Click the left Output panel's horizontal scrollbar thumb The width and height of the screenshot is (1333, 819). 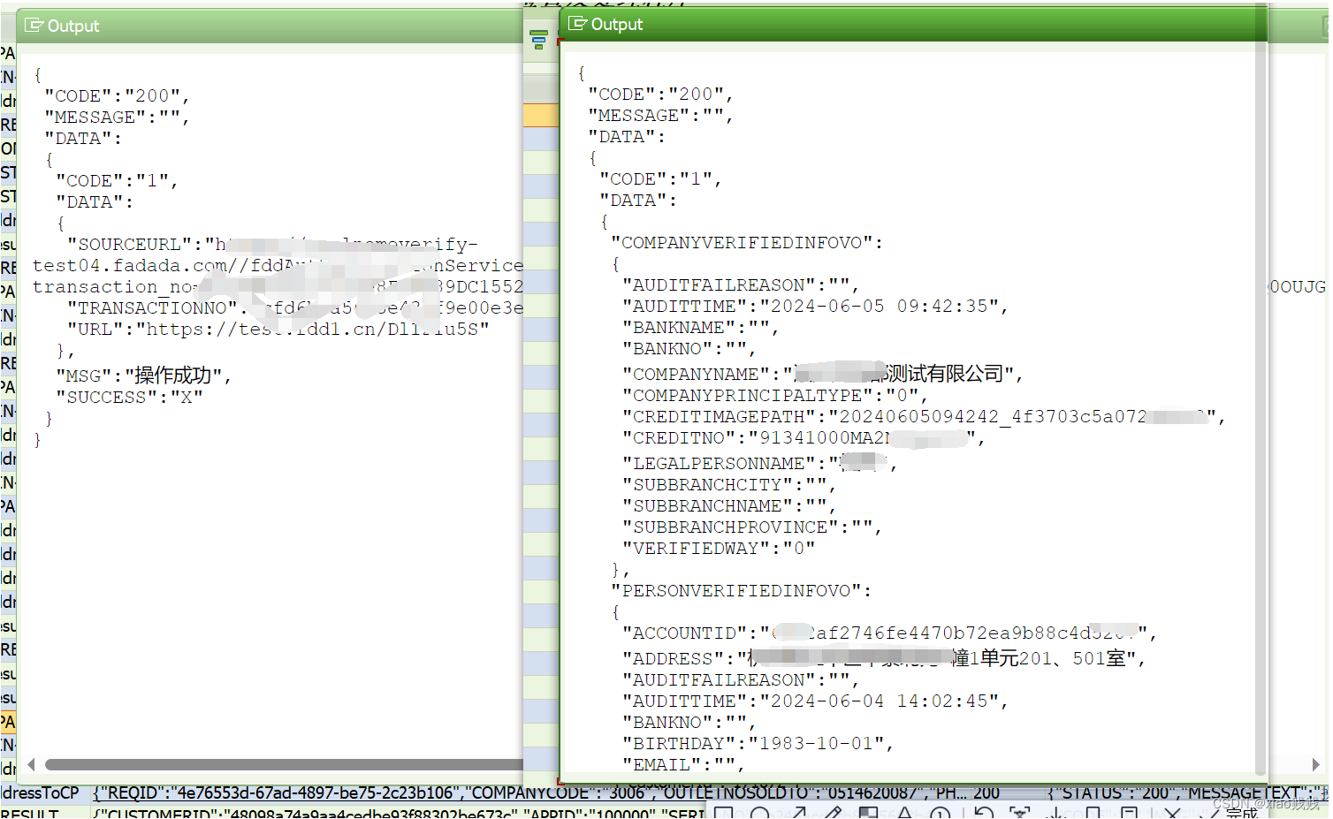pos(284,764)
